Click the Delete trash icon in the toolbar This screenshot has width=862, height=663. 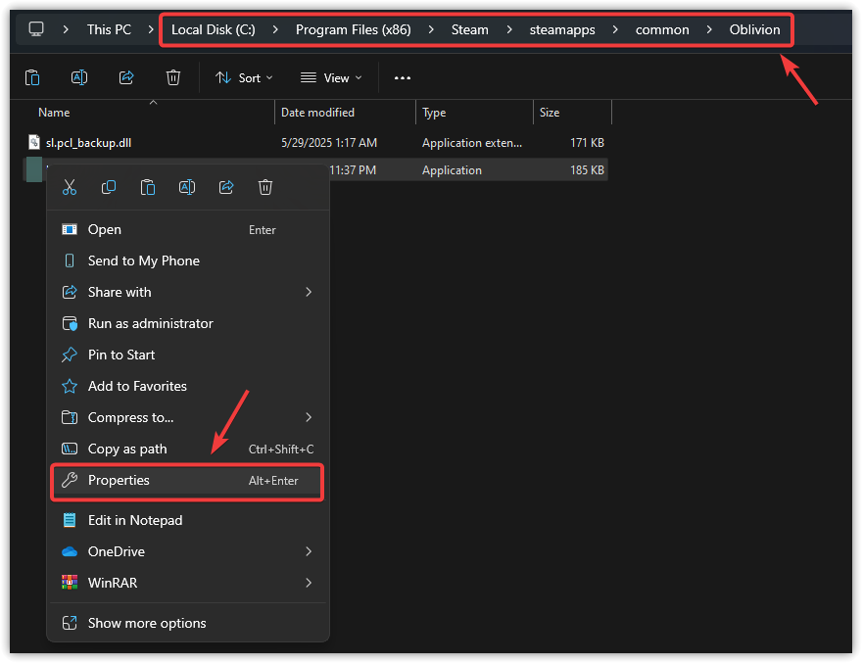click(x=173, y=77)
